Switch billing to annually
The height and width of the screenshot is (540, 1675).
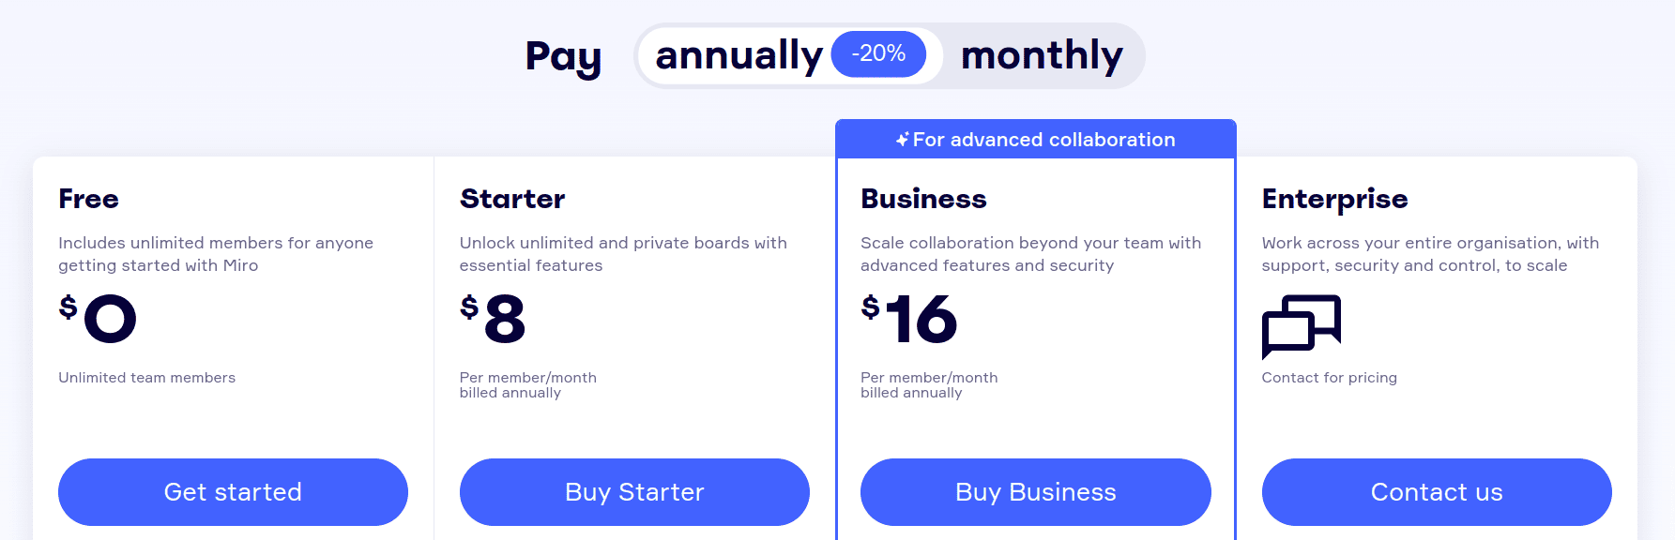(x=739, y=55)
